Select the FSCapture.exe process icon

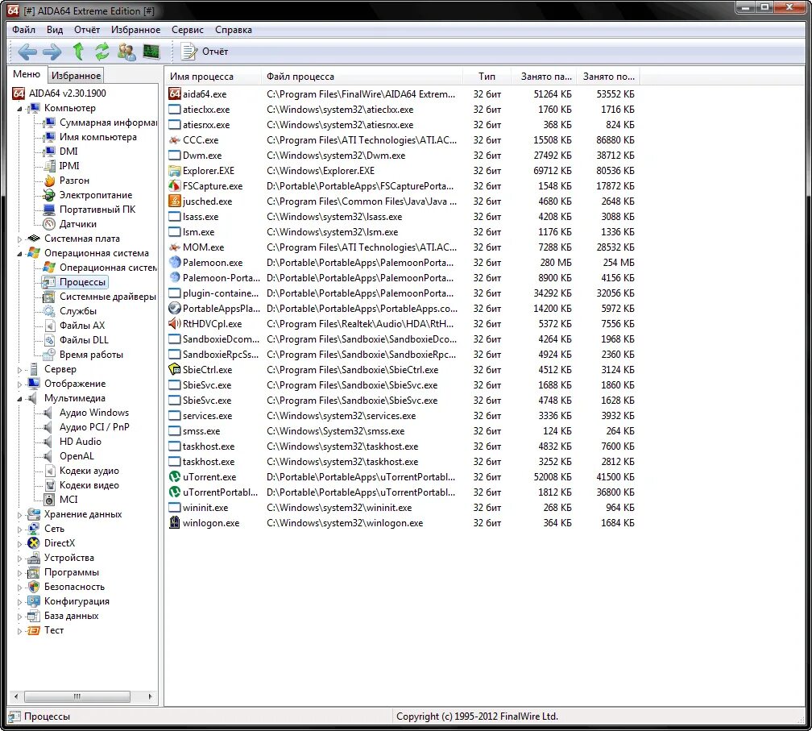coord(175,185)
